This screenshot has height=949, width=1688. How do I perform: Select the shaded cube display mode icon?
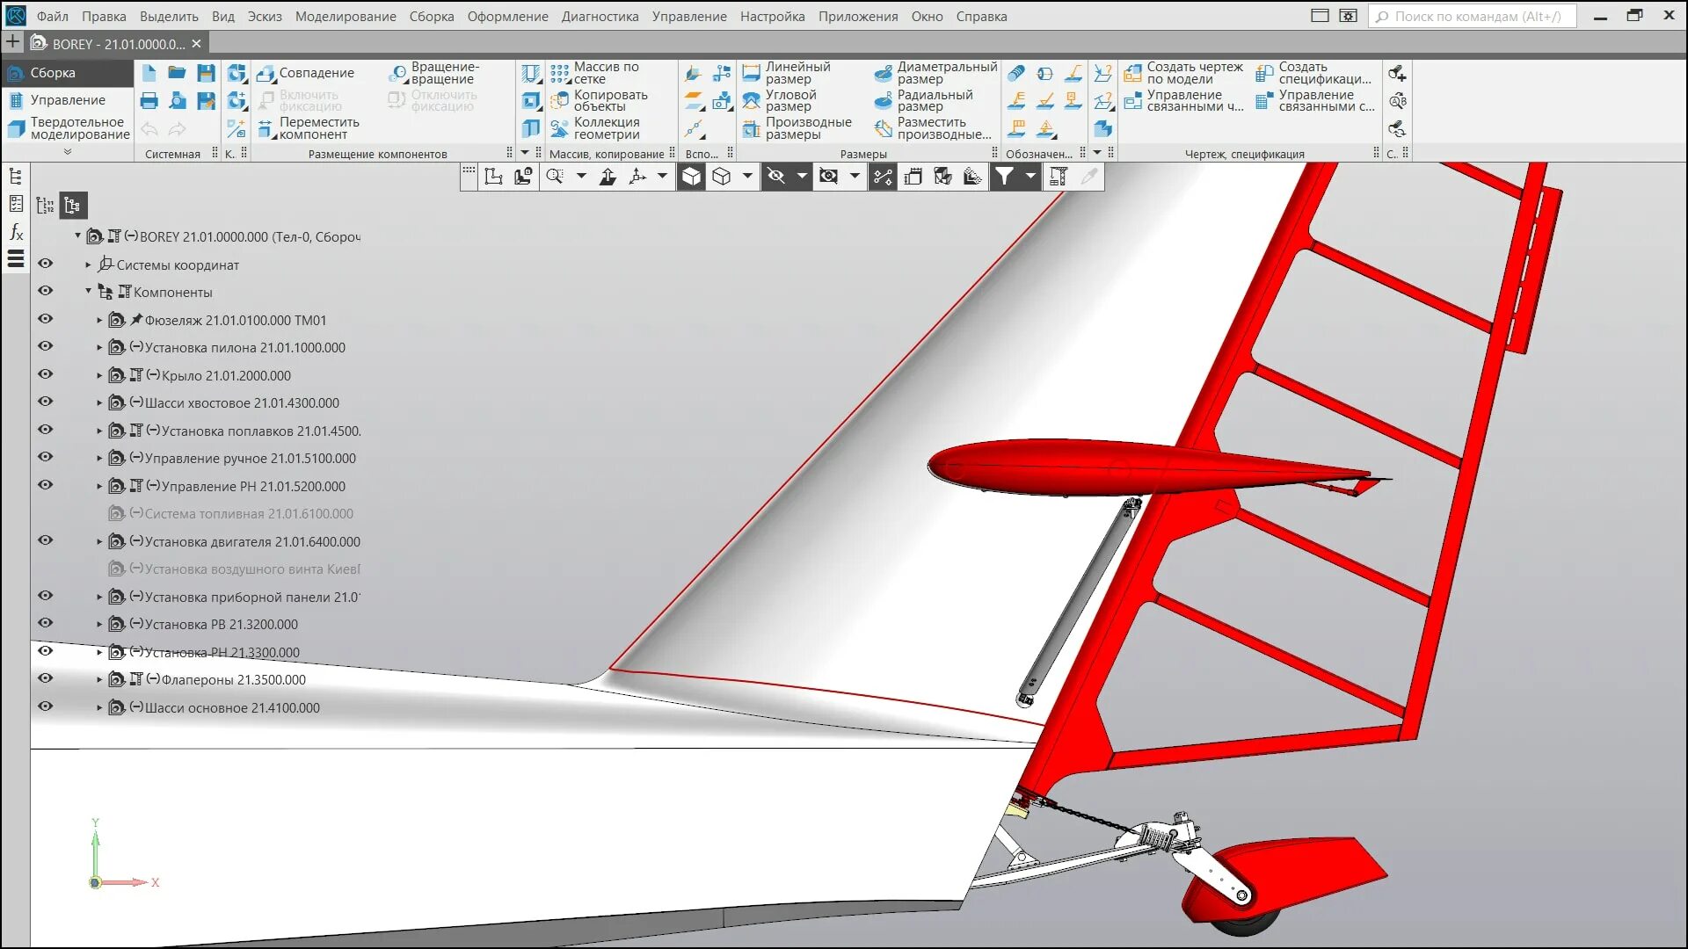(x=692, y=177)
